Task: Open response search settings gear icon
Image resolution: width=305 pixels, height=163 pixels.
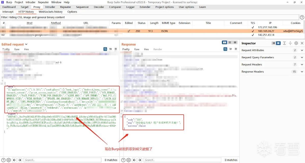Action: coord(128,160)
